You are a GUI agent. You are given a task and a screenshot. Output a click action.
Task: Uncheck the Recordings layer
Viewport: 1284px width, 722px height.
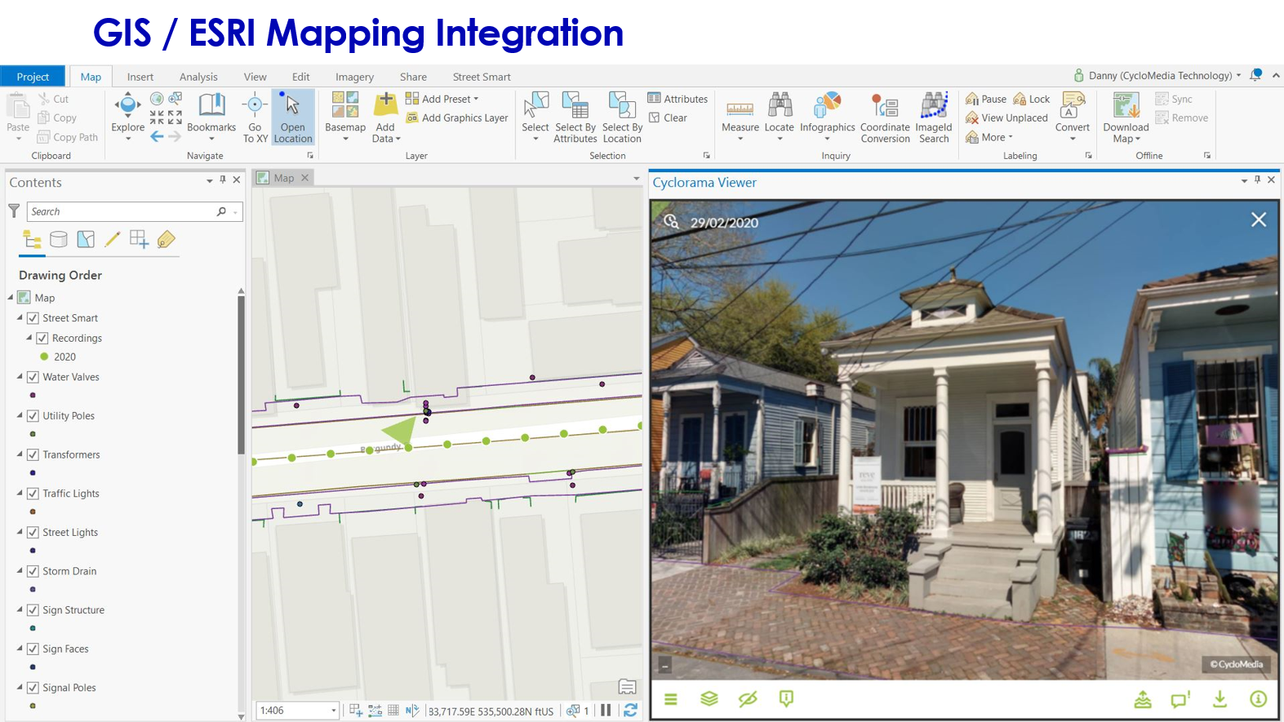click(42, 338)
